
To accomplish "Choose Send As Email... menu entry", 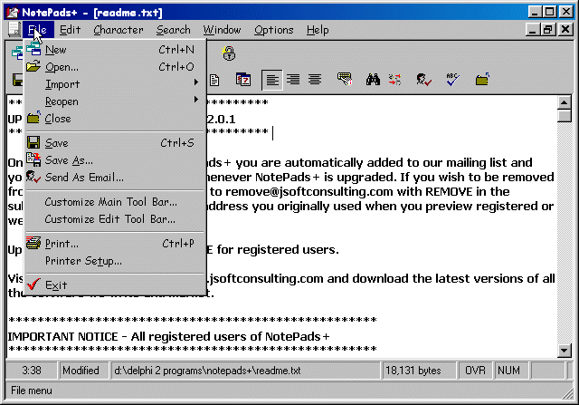I will pos(115,178).
